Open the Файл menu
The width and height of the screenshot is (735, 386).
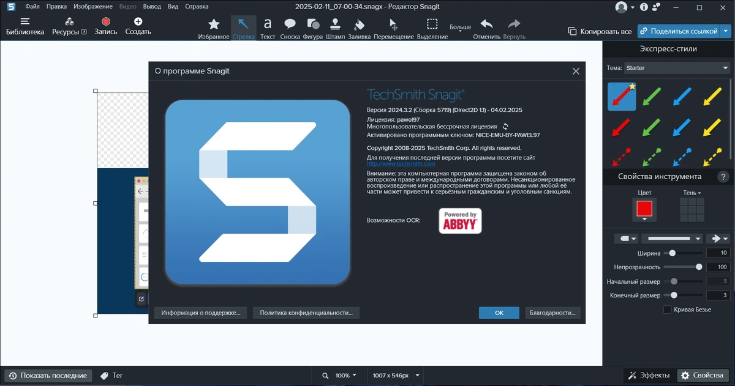tap(32, 7)
